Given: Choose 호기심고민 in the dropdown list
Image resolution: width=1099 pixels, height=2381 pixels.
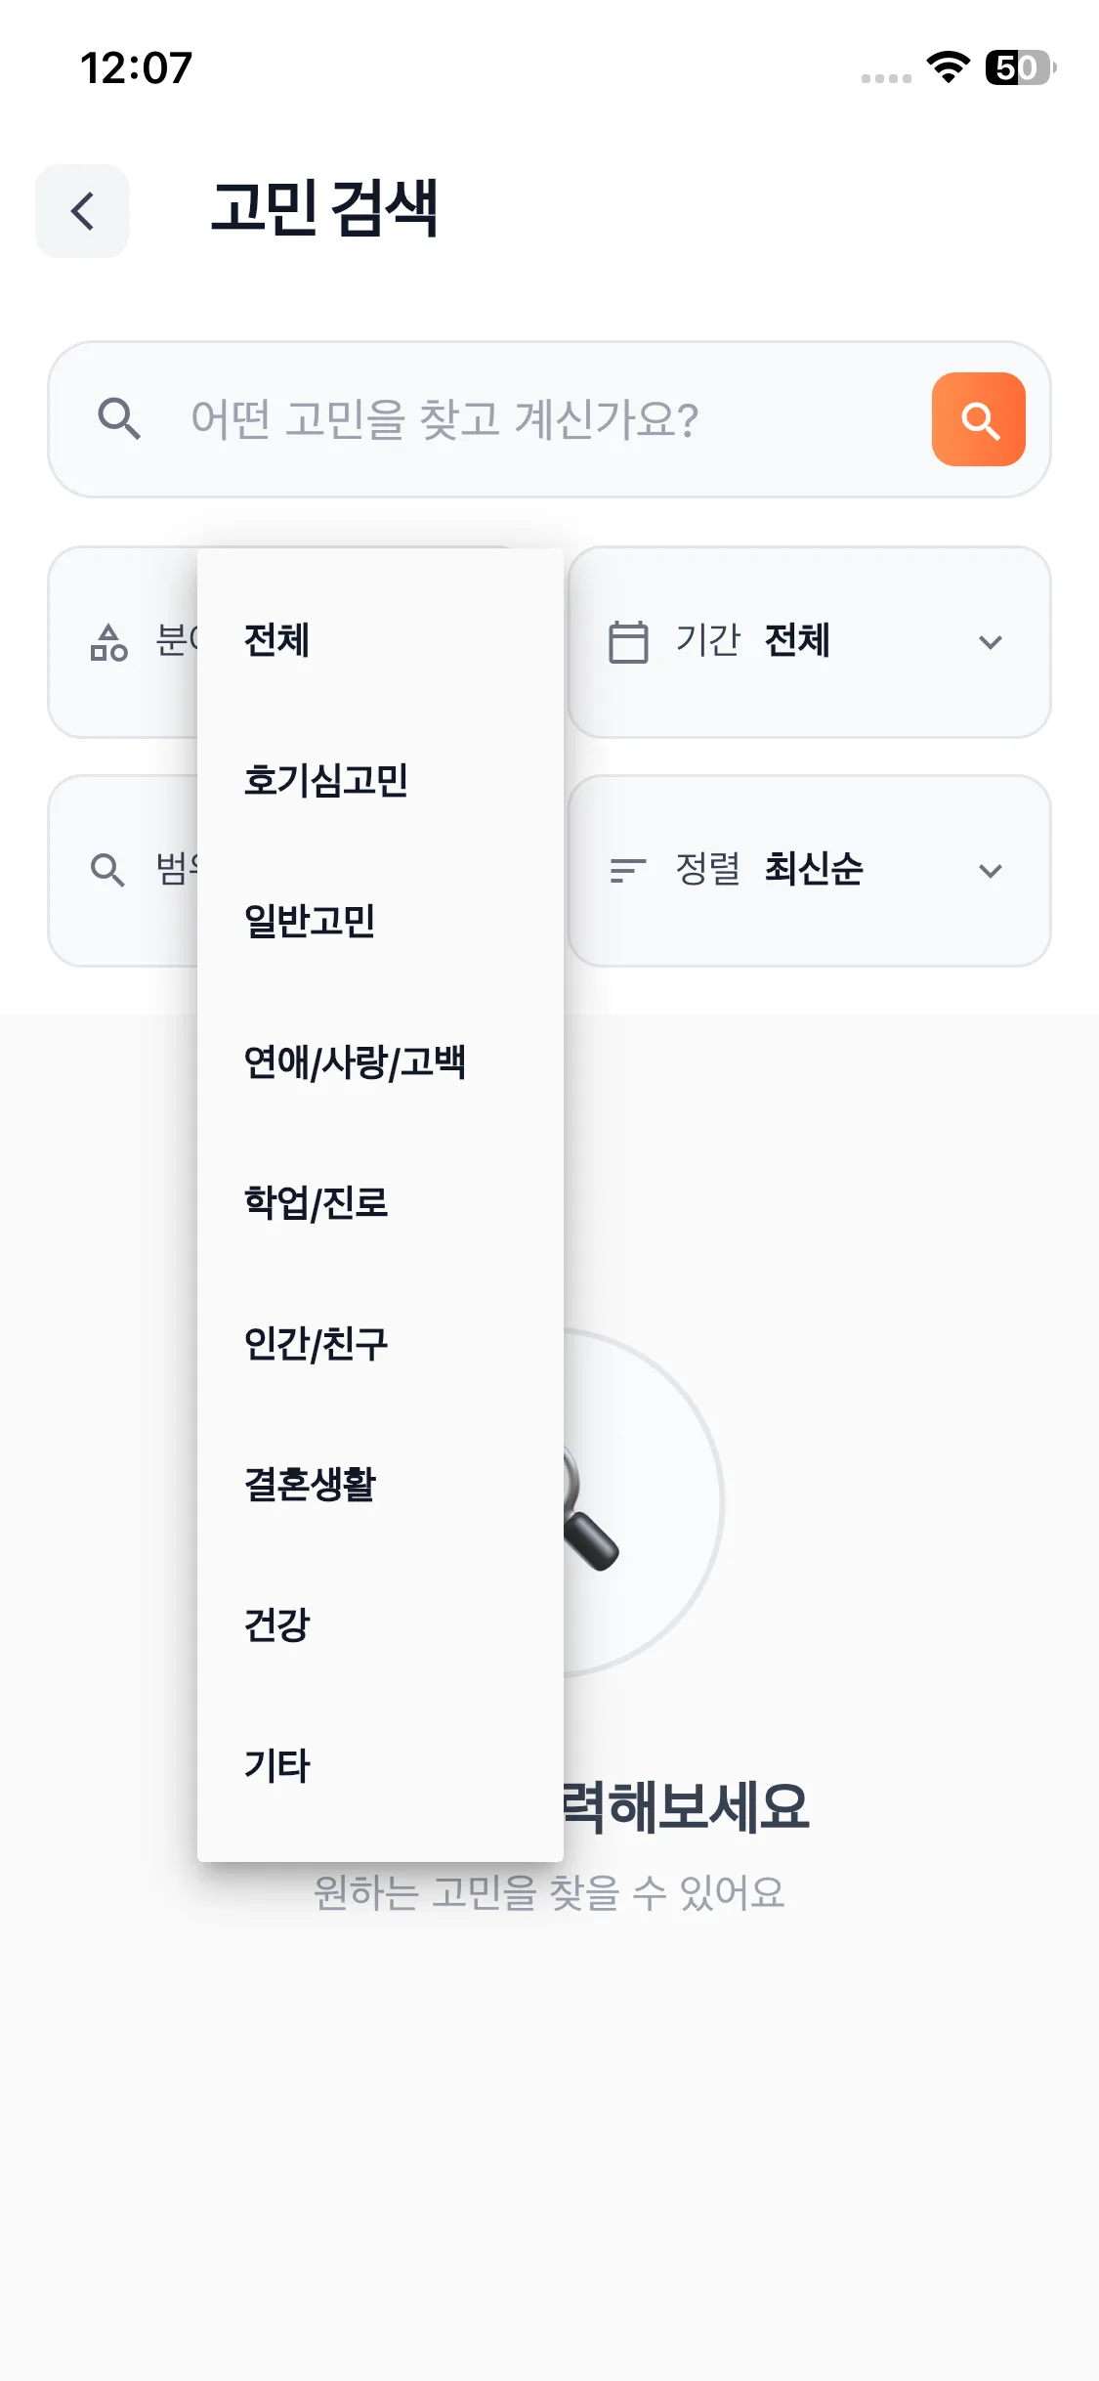Looking at the screenshot, I should click(326, 781).
